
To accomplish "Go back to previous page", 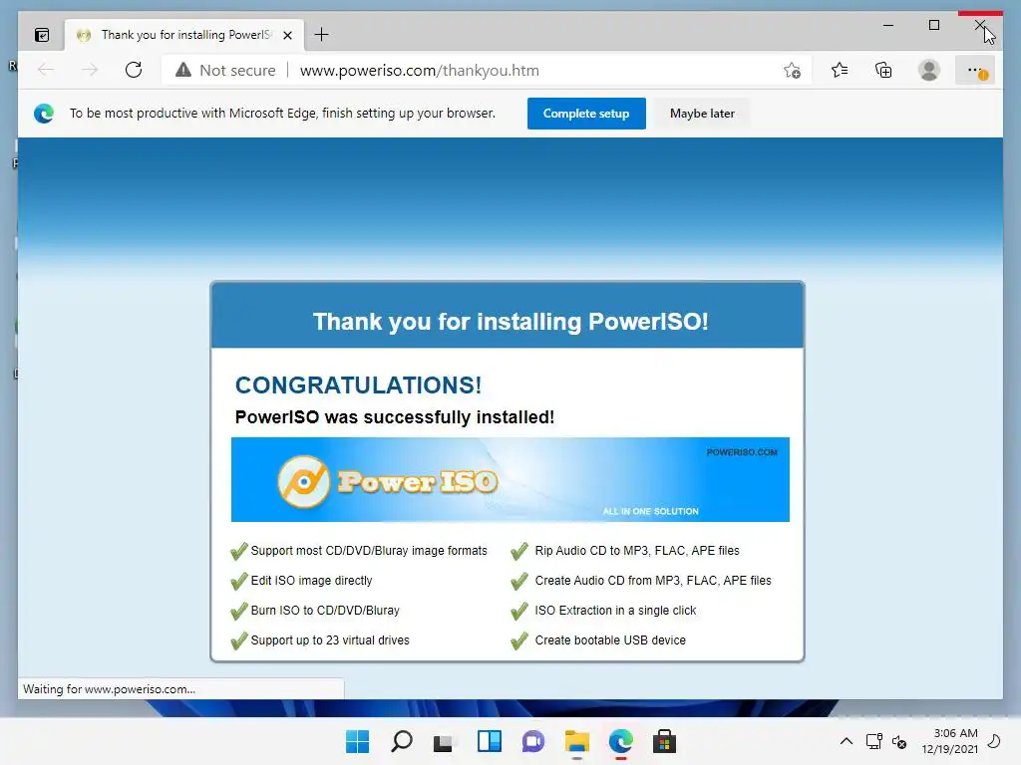I will pyautogui.click(x=46, y=70).
